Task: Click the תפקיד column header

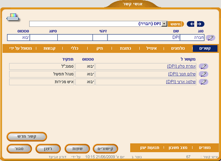Action: 68,59
